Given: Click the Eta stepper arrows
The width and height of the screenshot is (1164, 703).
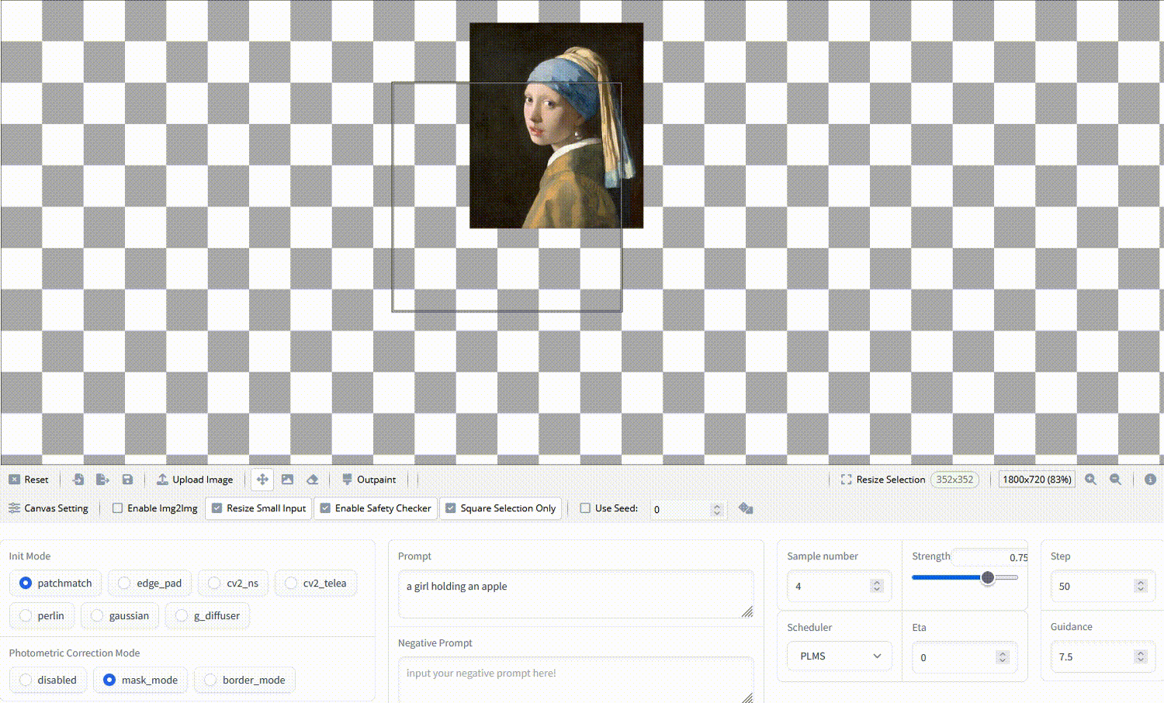Looking at the screenshot, I should [1003, 657].
